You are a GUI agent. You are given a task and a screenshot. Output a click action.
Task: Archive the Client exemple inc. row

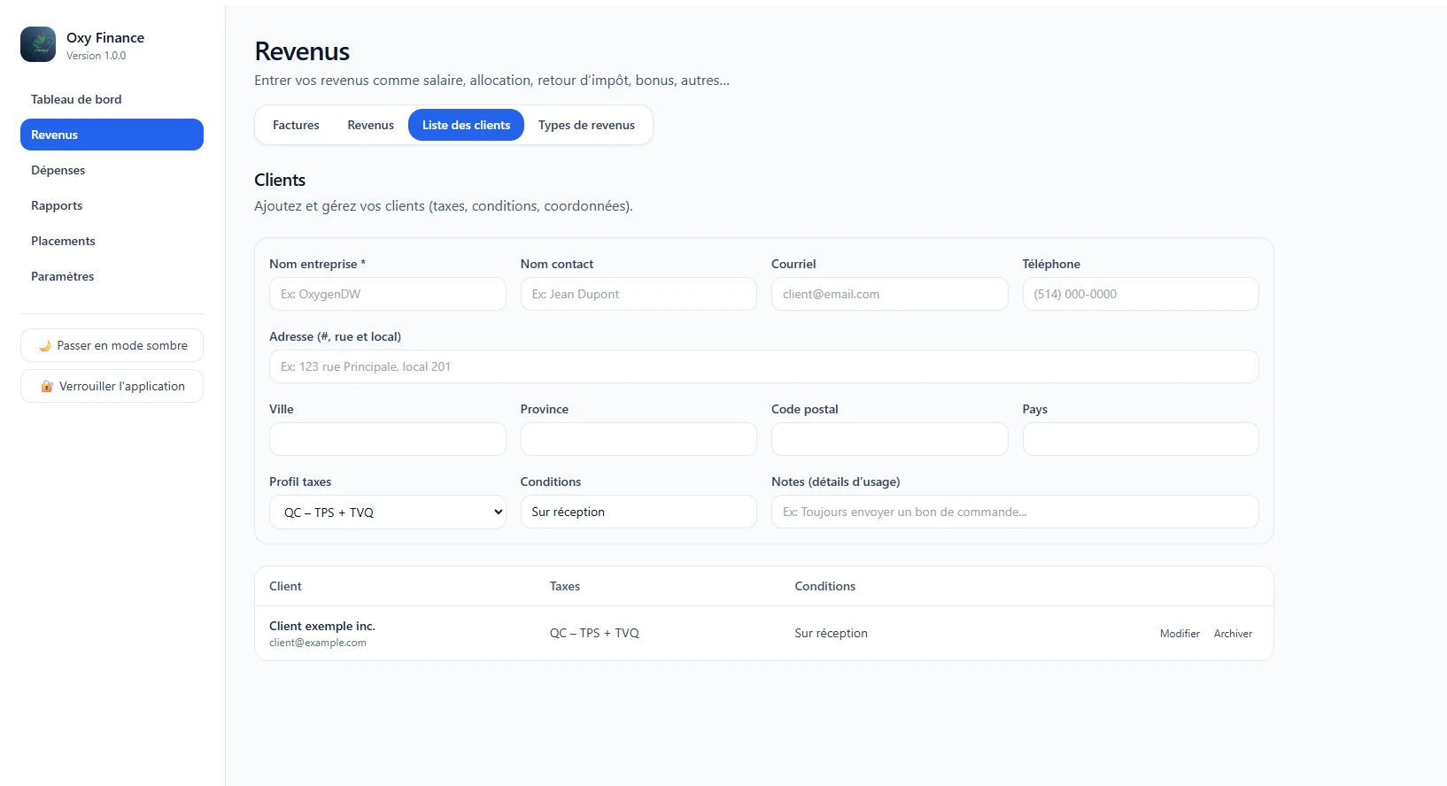pos(1233,634)
